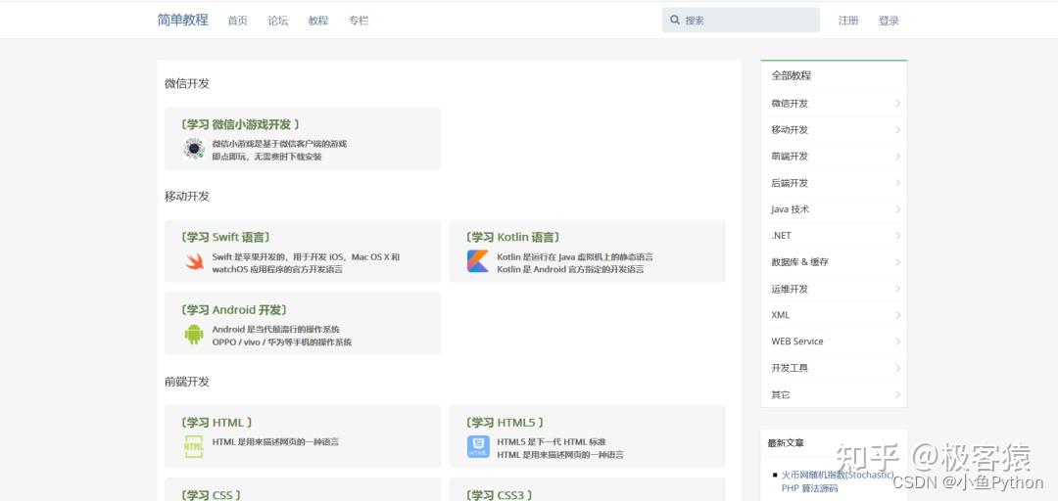Go to 专栏 in the top navigation
The image size is (1058, 501).
click(359, 21)
